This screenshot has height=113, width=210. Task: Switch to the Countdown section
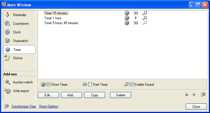(x=19, y=24)
